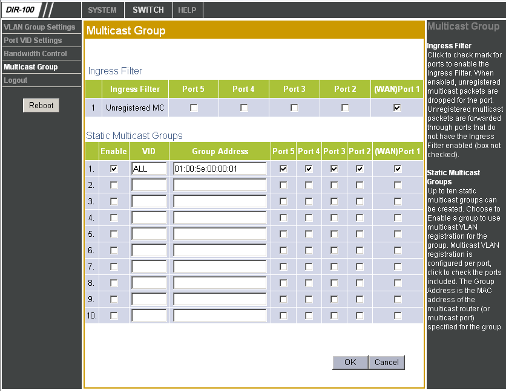Click the Reboot button
The width and height of the screenshot is (506, 391).
(41, 105)
